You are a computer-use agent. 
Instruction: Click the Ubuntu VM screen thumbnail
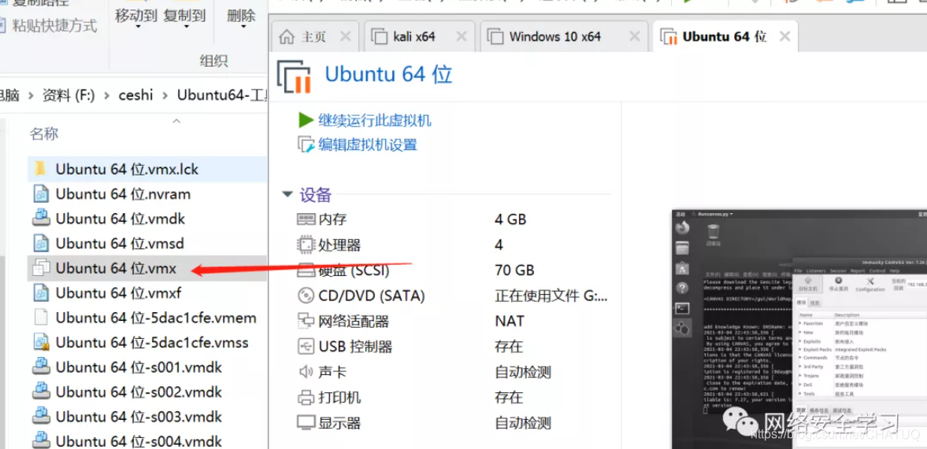tap(799, 329)
